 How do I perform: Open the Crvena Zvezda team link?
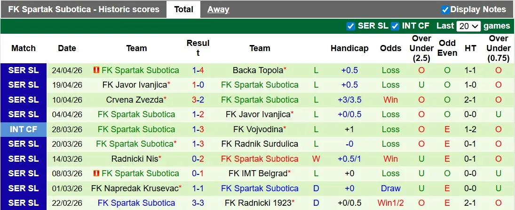point(135,100)
